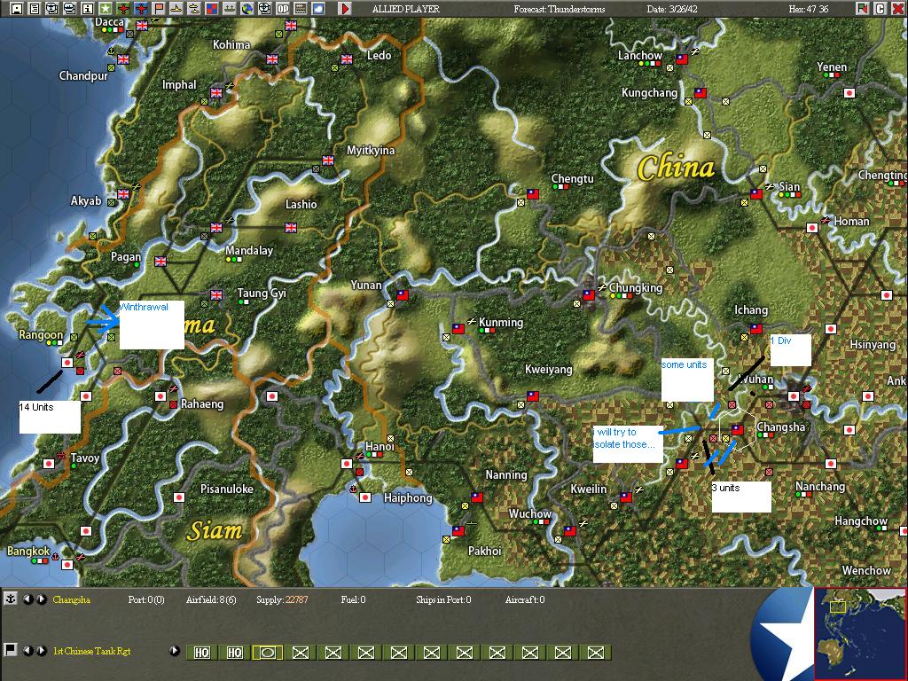Click the cloud weather toolbar icon

318,9
